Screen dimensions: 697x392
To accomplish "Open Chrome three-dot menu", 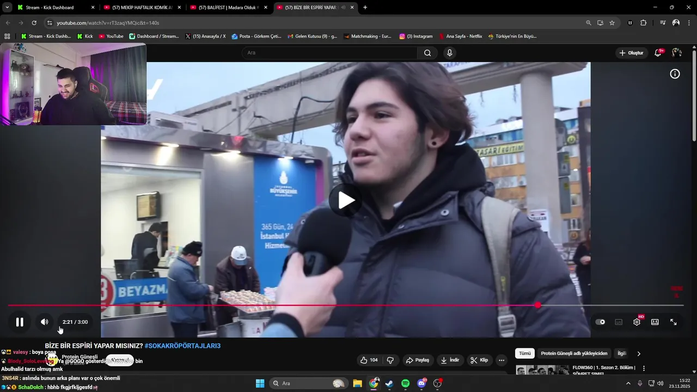I will pyautogui.click(x=689, y=23).
